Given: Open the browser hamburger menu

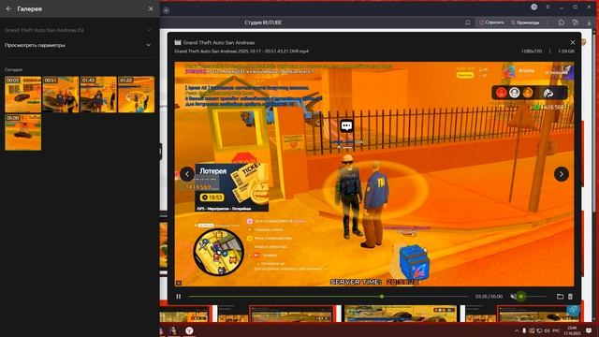Looking at the screenshot, I should point(548,7).
